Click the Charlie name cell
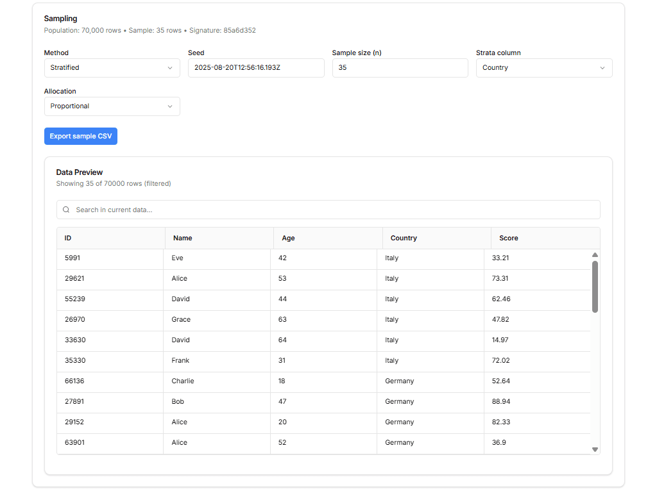This screenshot has height=498, width=657. 183,381
